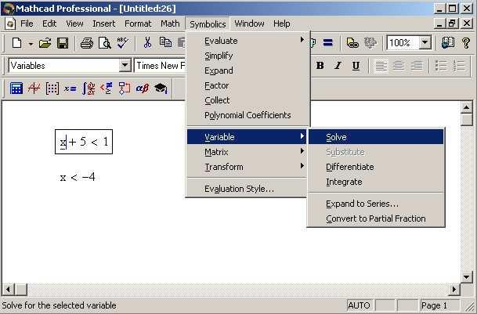Open the Resource Center book icon
The image size is (477, 314).
(x=448, y=43)
